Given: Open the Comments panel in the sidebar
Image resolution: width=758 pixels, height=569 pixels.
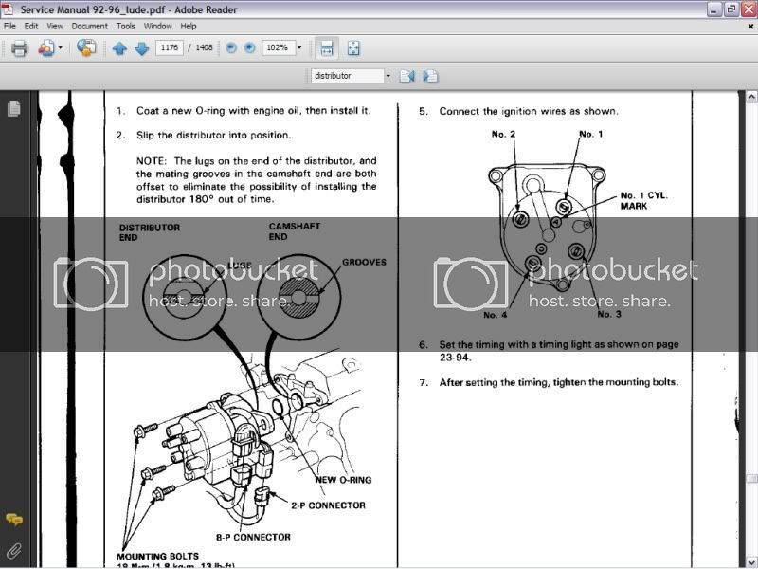Looking at the screenshot, I should (x=14, y=520).
